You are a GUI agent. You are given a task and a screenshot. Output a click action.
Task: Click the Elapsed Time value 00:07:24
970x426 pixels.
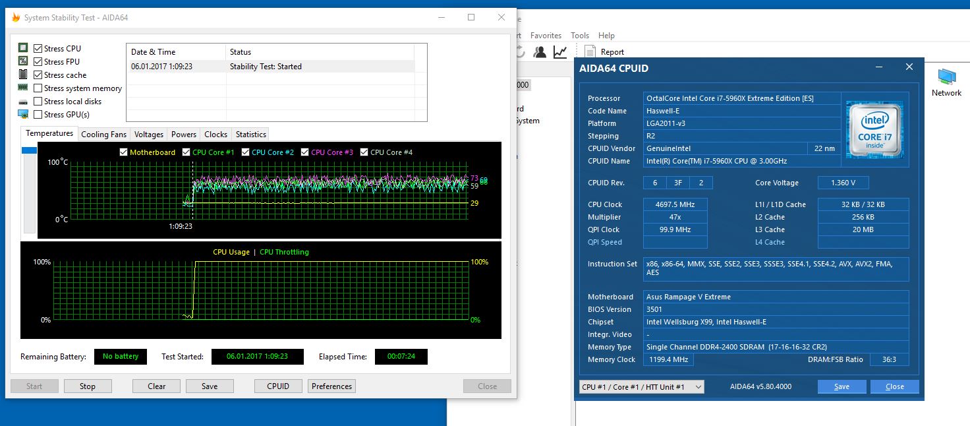(x=401, y=357)
